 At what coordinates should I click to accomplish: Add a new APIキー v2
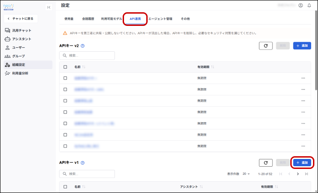pos(302,46)
